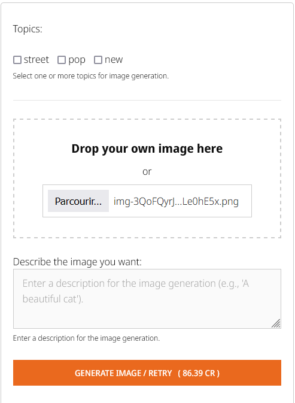Click the 'Drop your own image here' heading

pos(147,149)
